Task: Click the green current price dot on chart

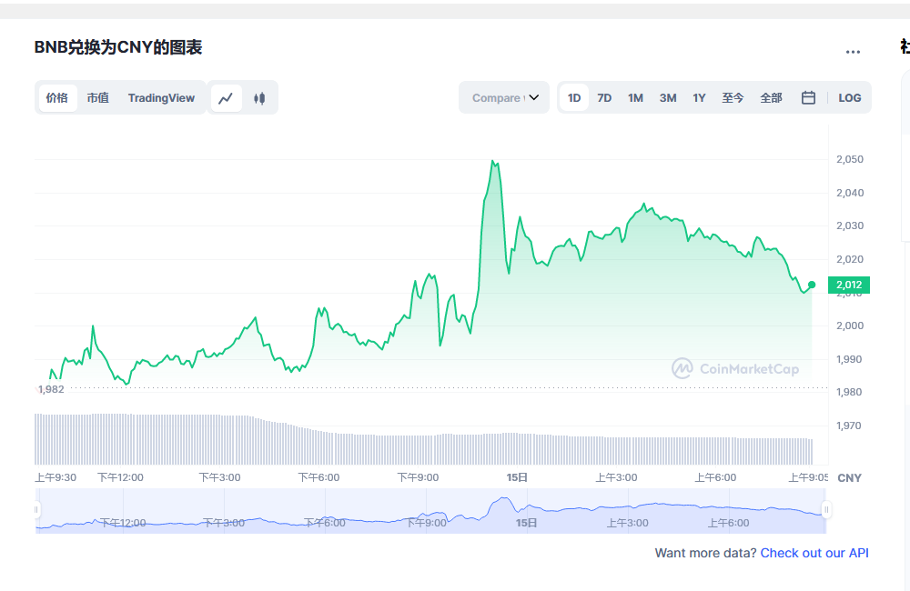Action: 812,285
